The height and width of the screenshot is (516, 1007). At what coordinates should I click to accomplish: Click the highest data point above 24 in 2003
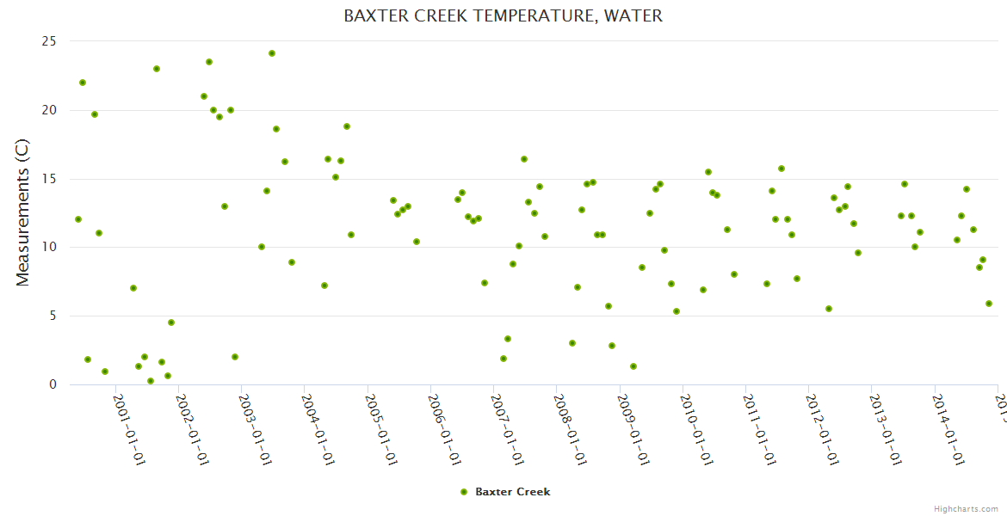click(272, 53)
